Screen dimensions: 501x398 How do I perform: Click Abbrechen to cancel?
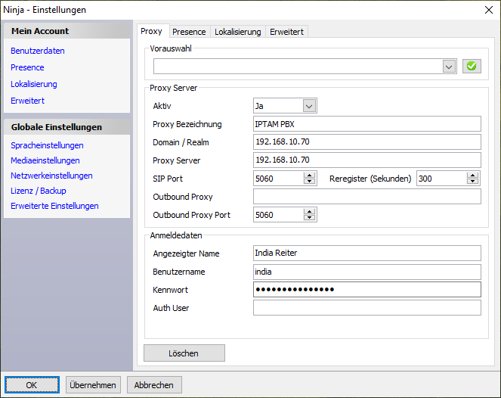click(154, 385)
